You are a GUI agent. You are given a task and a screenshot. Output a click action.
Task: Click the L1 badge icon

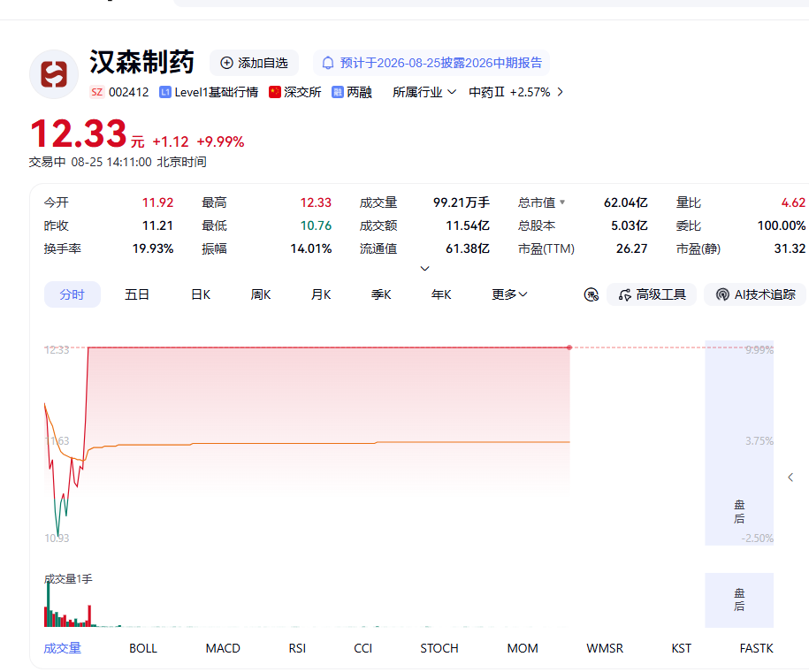click(x=165, y=92)
